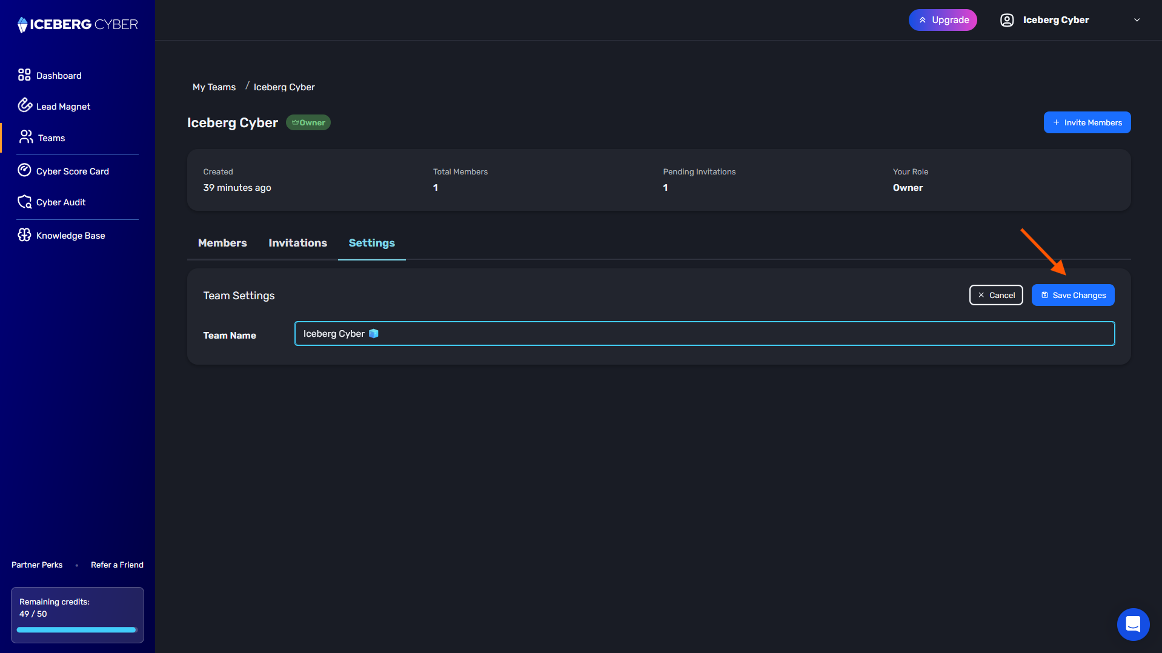Click the user profile avatar icon
Screen dimensions: 1162x653
1007,20
